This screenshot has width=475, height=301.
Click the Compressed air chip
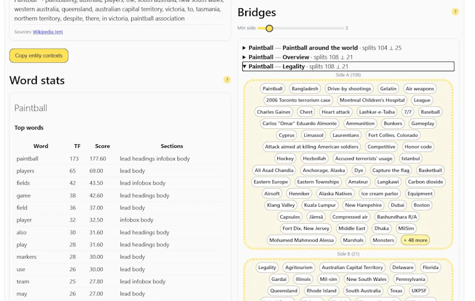350,217
